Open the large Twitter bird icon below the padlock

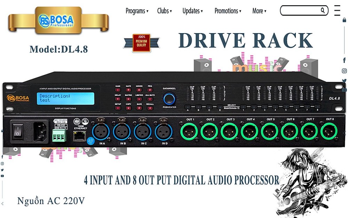[x=344, y=81]
